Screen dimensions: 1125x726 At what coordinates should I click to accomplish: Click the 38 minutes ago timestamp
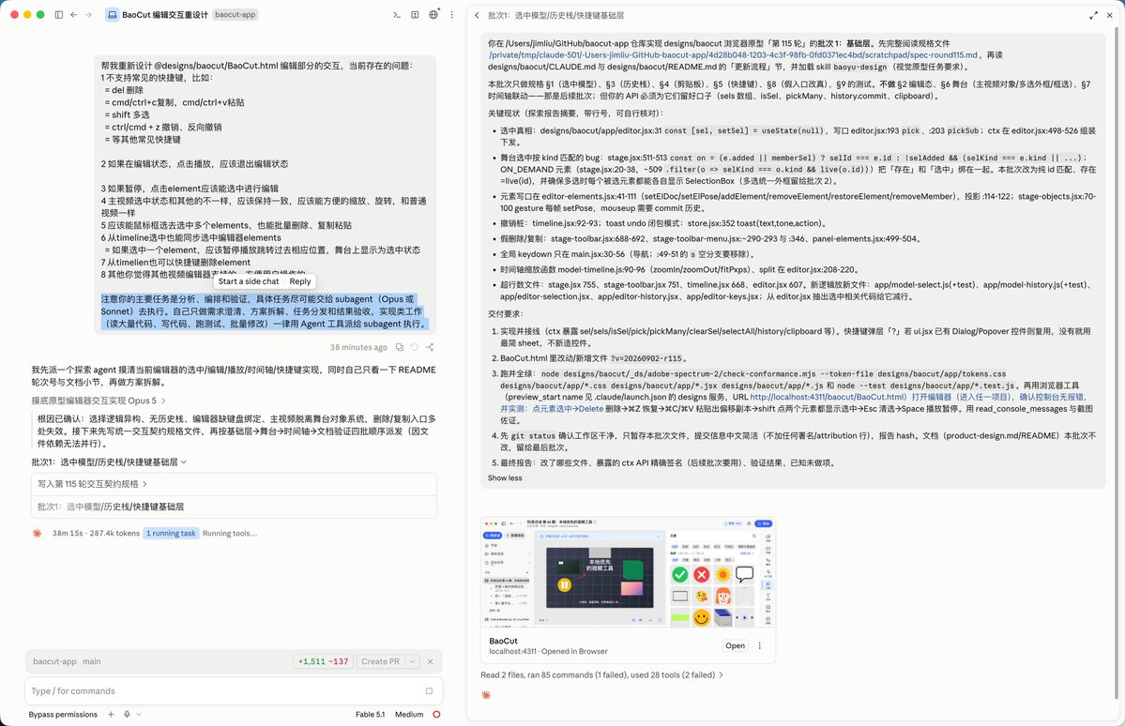coord(358,347)
